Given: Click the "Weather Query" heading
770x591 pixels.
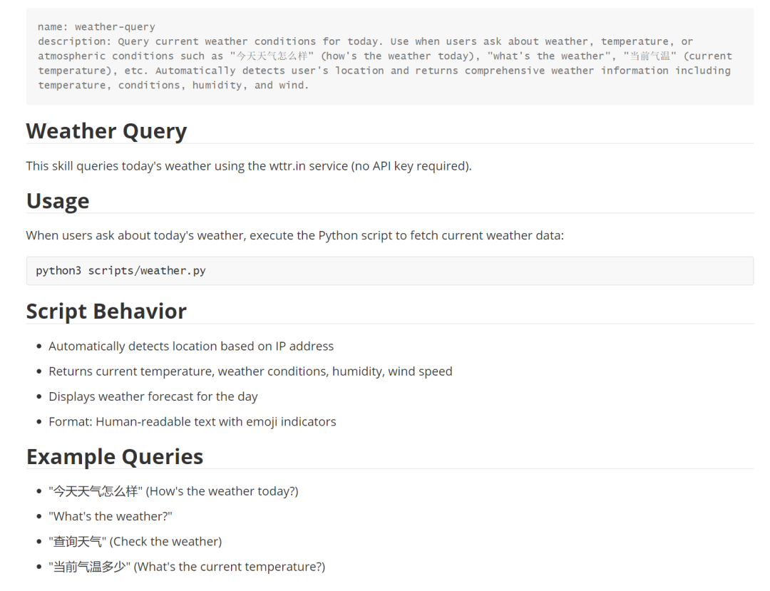Looking at the screenshot, I should click(x=106, y=131).
